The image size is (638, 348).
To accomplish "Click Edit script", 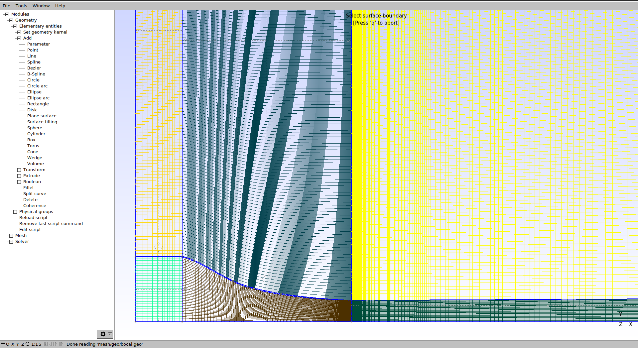I will (x=30, y=229).
